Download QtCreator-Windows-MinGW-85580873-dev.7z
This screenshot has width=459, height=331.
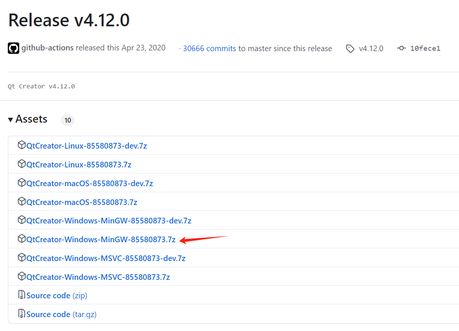[x=109, y=220]
